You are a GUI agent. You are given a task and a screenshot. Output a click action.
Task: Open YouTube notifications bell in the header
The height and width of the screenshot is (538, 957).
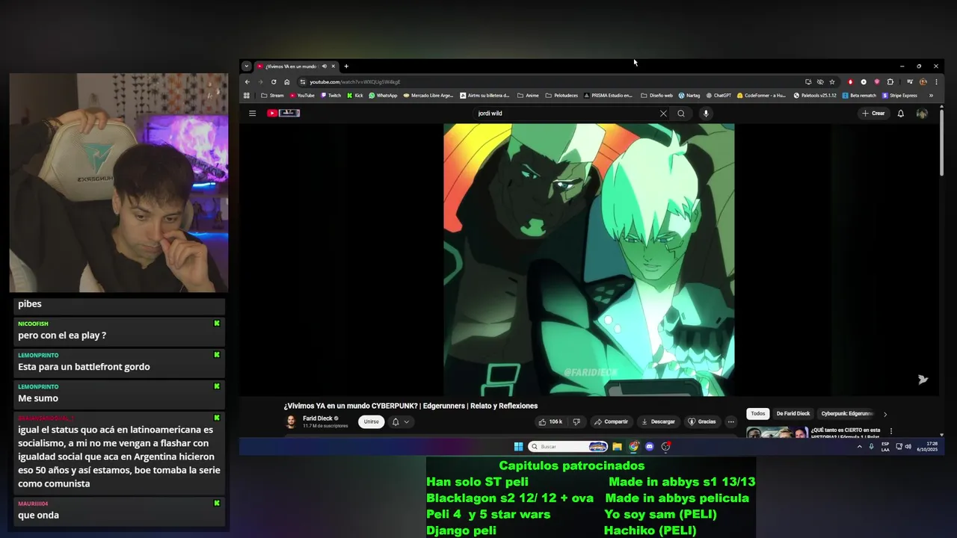click(x=901, y=114)
